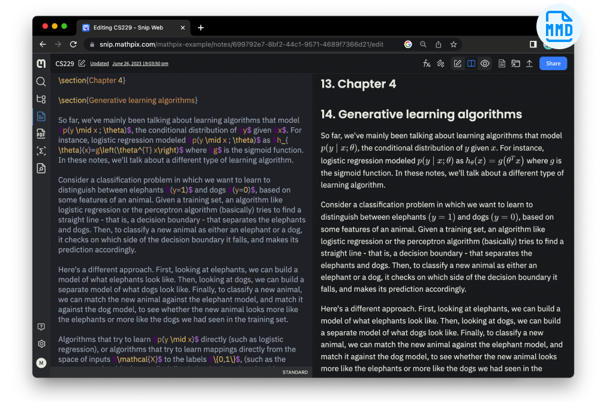Image resolution: width=606 pixels, height=402 pixels.
Task: Click the export upload arrow icon
Action: (x=529, y=64)
